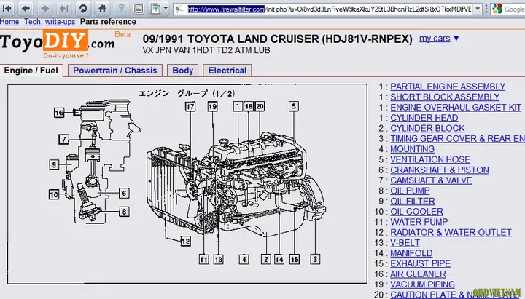Open PARTIAL ENGINE ASSEMBLY link
This screenshot has width=525, height=299.
pyautogui.click(x=448, y=87)
